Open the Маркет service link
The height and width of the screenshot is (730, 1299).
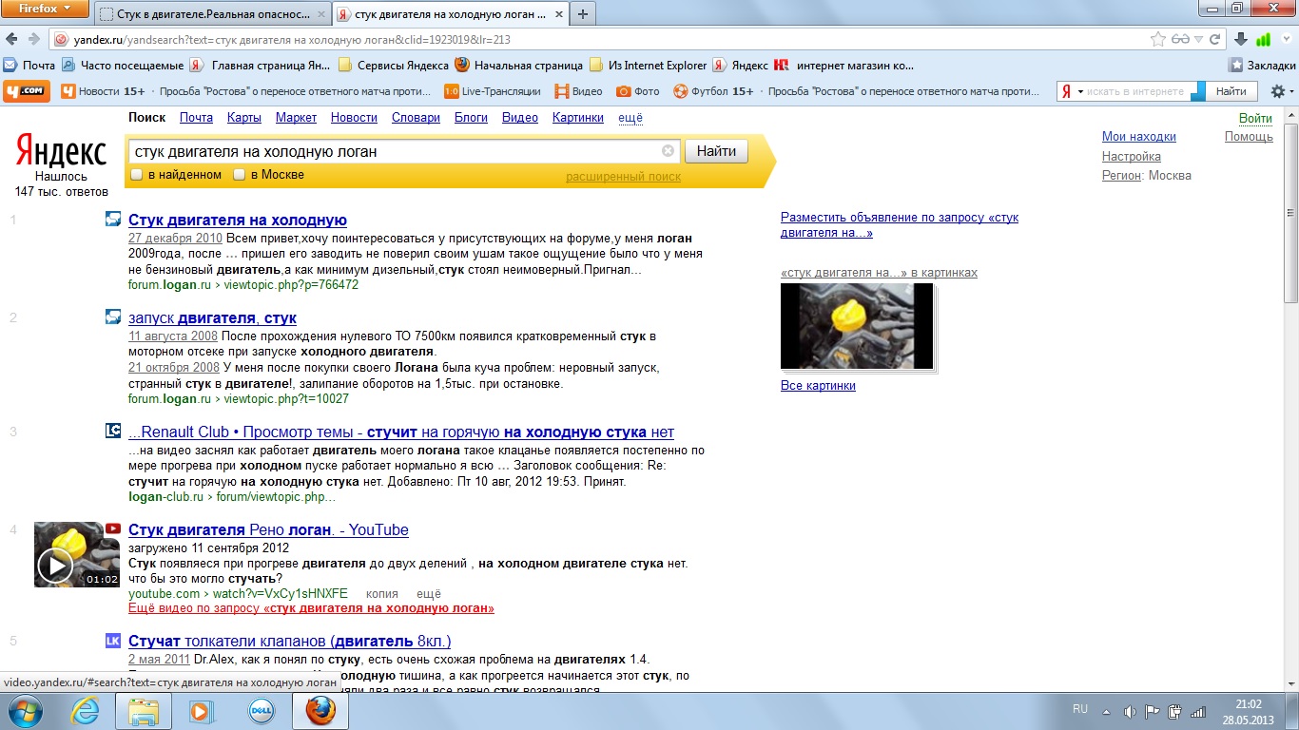click(x=297, y=118)
